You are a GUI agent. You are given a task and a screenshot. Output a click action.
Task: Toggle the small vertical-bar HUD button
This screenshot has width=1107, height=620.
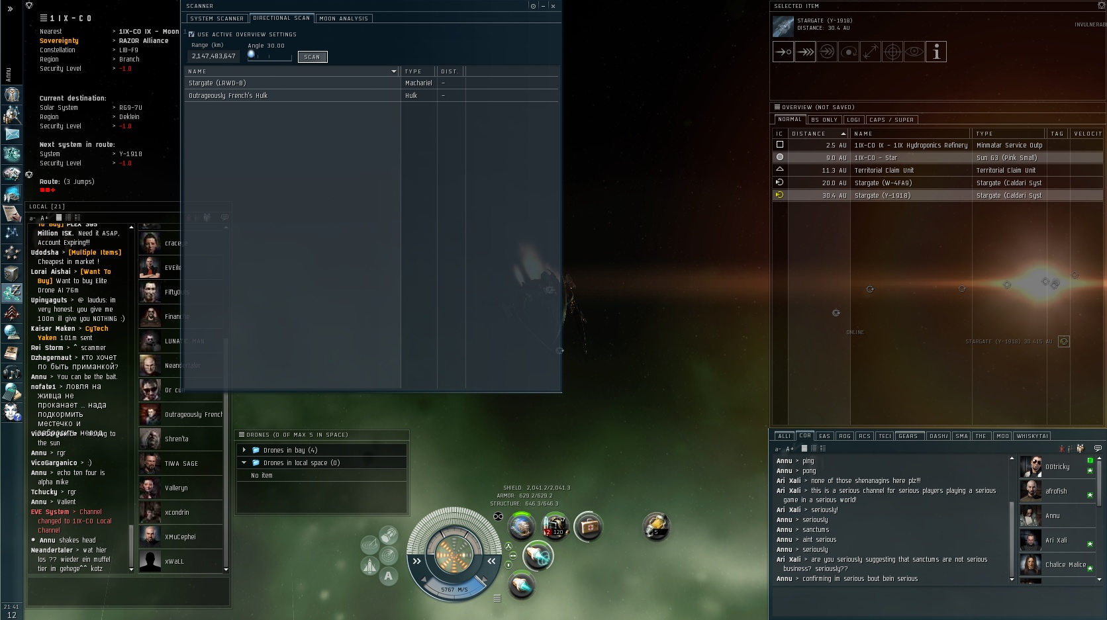508,565
